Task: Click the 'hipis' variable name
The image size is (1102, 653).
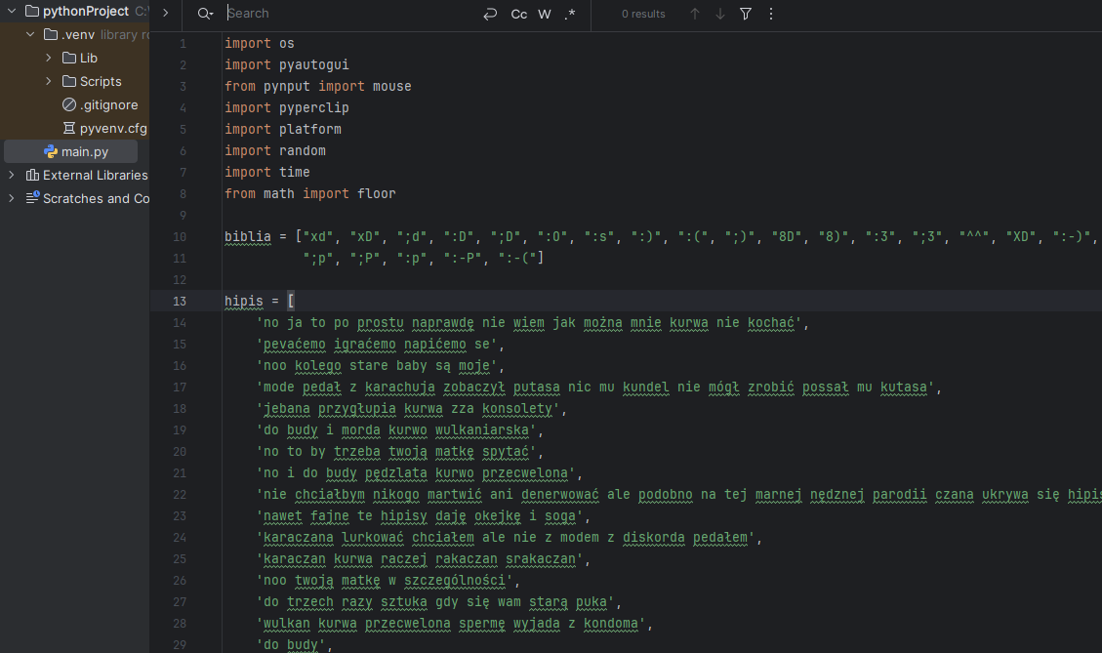Action: [244, 302]
